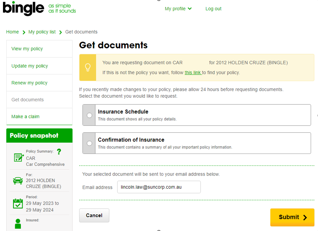Click 'This document shows all your policy details.'
The height and width of the screenshot is (231, 318).
[x=137, y=119]
